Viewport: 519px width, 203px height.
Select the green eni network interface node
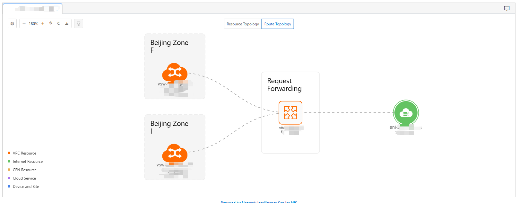pyautogui.click(x=406, y=113)
